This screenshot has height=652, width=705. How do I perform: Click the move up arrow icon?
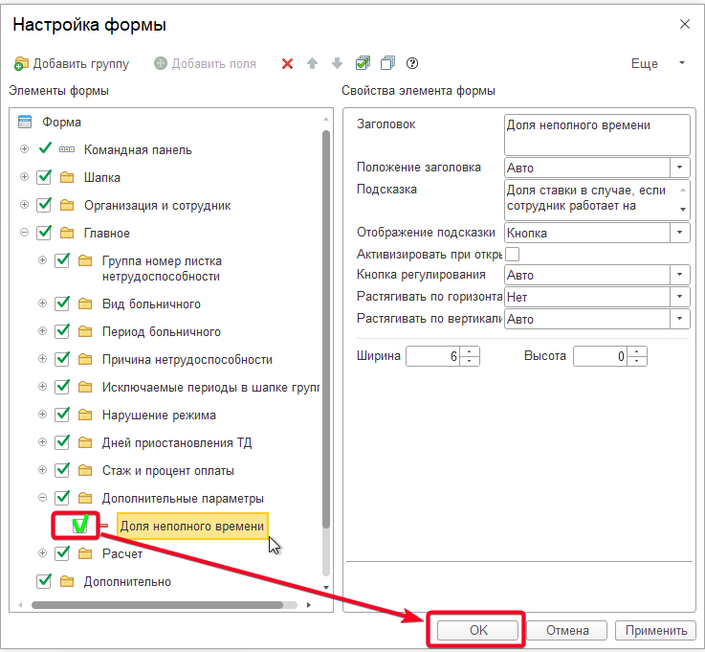click(x=312, y=63)
